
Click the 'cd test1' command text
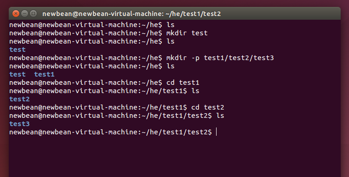[183, 83]
